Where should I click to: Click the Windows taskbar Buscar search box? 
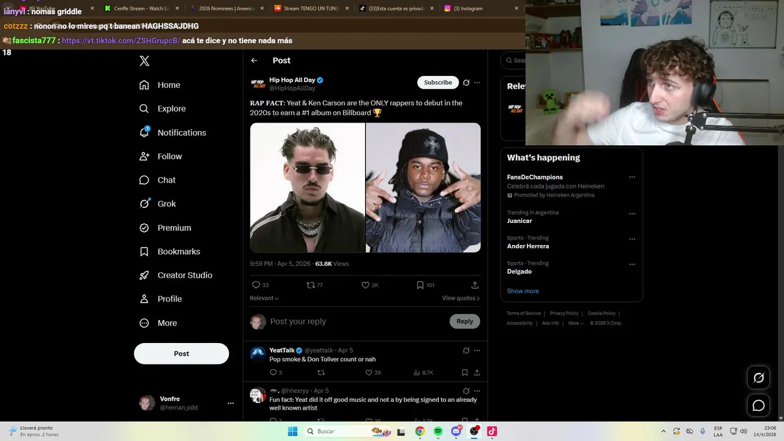click(348, 431)
